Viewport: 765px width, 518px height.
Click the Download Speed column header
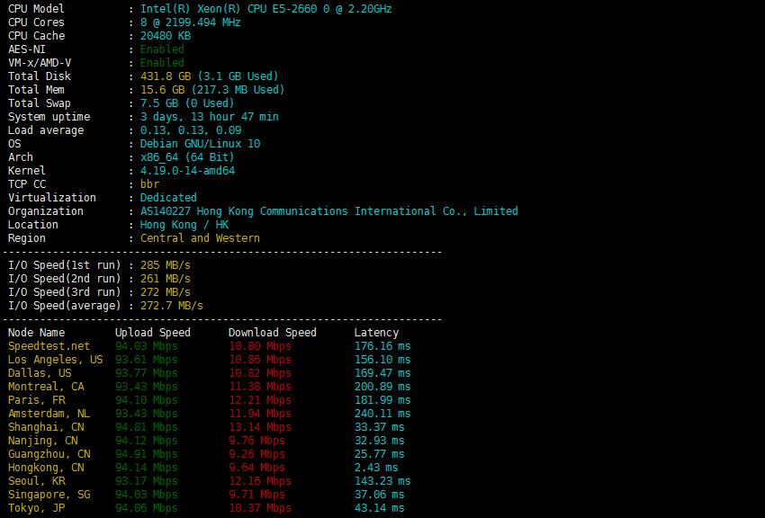pyautogui.click(x=272, y=333)
